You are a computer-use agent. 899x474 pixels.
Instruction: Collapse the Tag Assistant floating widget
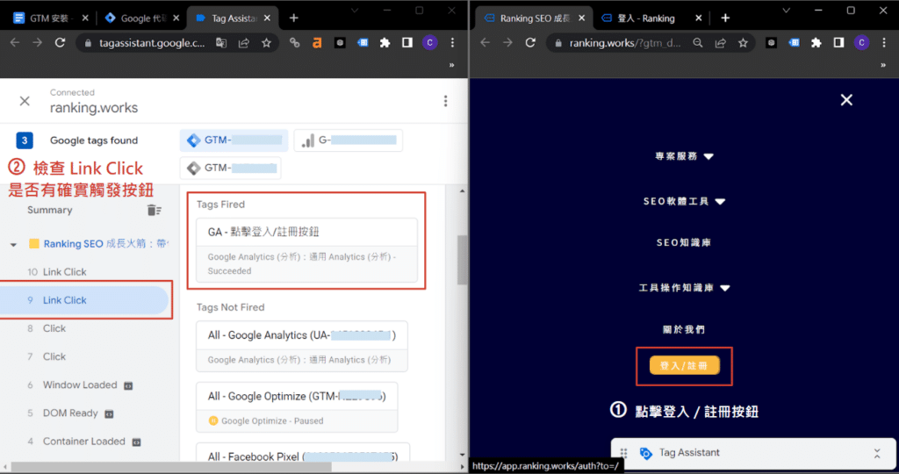[876, 453]
